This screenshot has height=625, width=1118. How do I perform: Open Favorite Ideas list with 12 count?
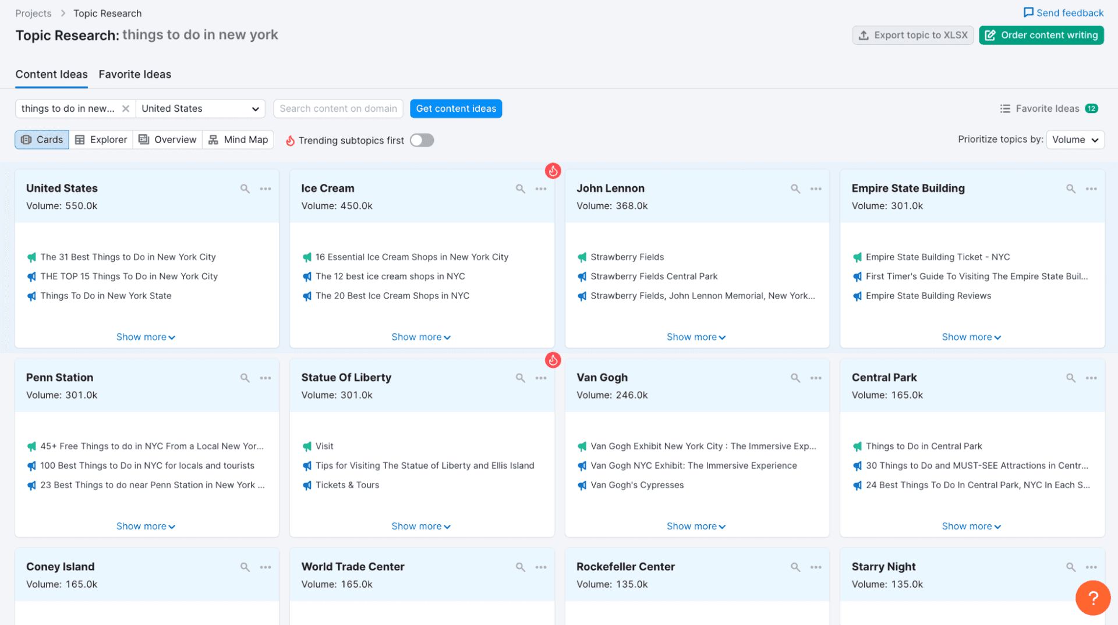pos(1049,108)
